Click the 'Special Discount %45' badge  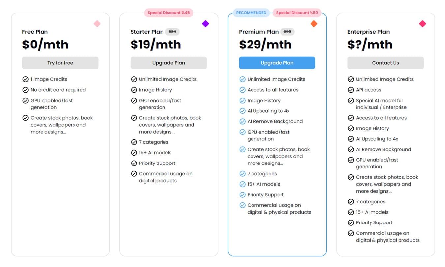168,13
